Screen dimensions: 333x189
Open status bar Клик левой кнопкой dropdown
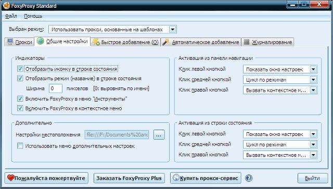[280, 134]
